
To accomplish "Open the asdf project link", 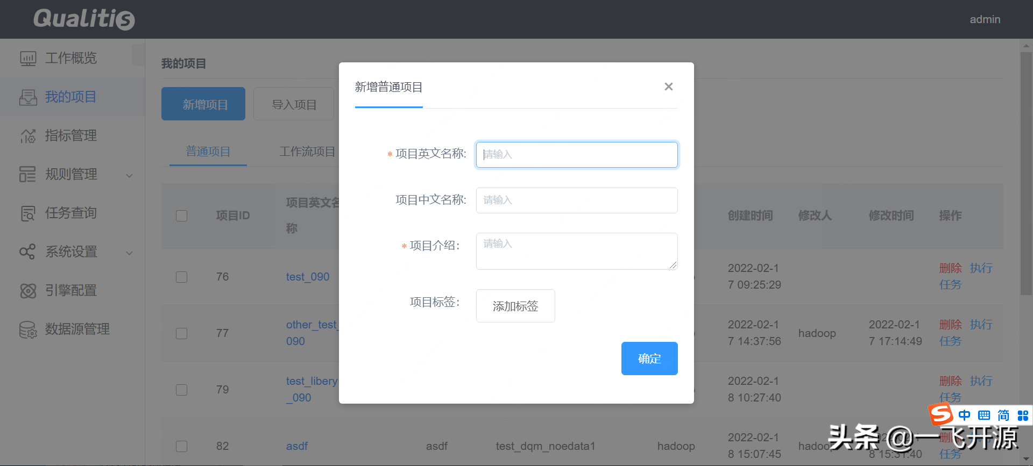I will 297,446.
